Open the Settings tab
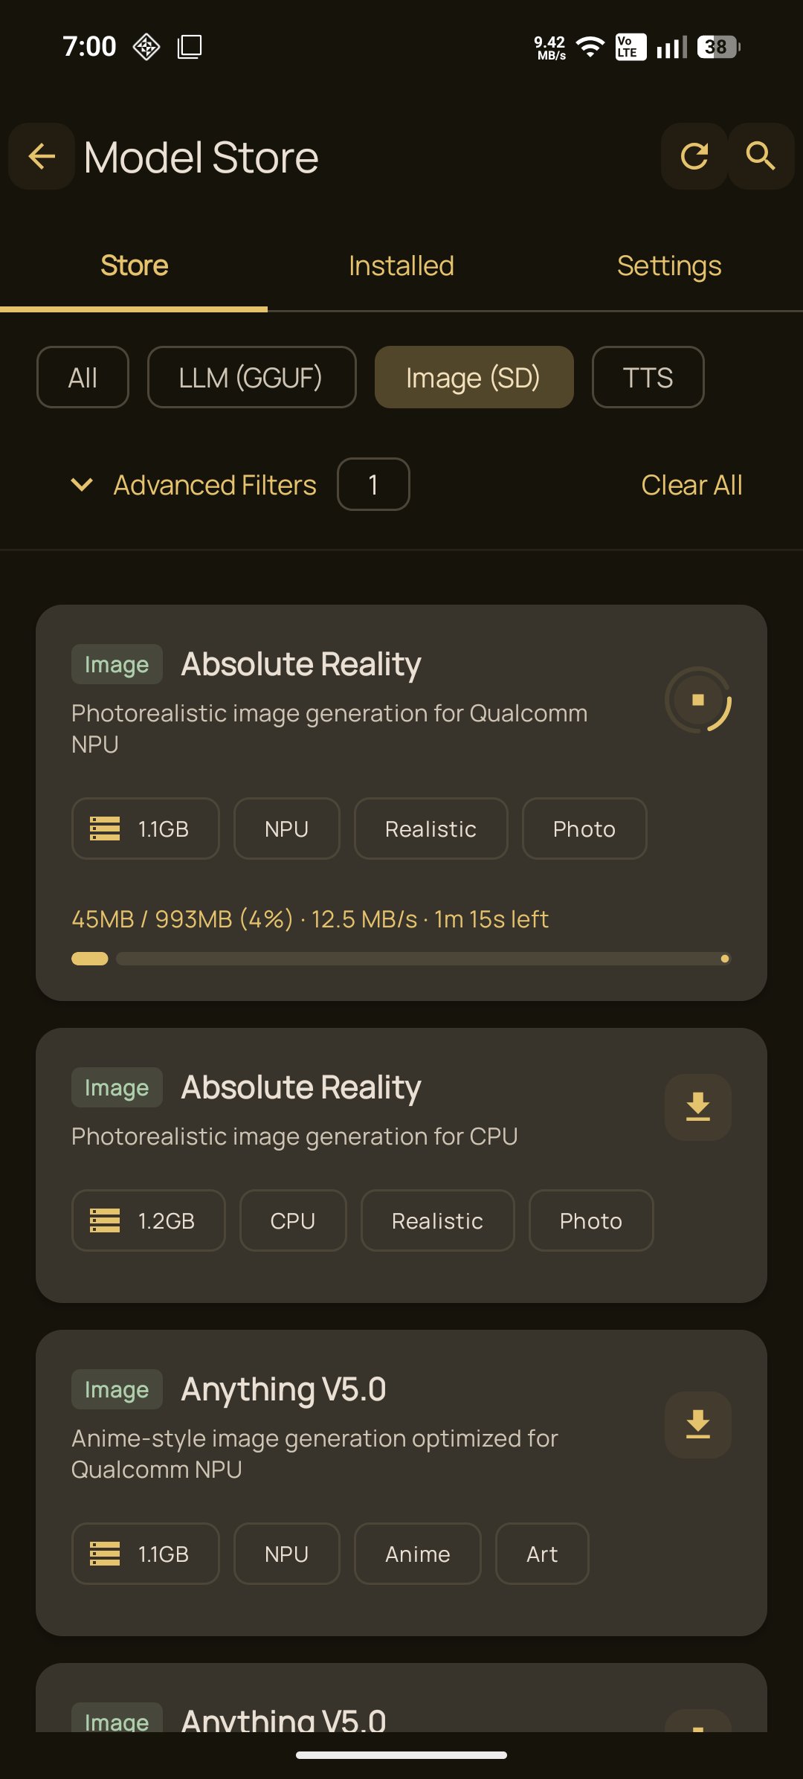This screenshot has width=803, height=1779. pos(669,266)
